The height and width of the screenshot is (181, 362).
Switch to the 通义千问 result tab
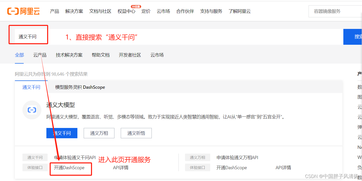tap(31, 87)
